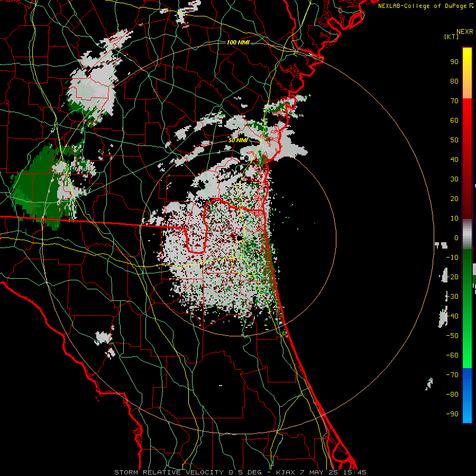Click the 20 value on the velocity scale
This screenshot has height=476, width=476.
tap(454, 199)
